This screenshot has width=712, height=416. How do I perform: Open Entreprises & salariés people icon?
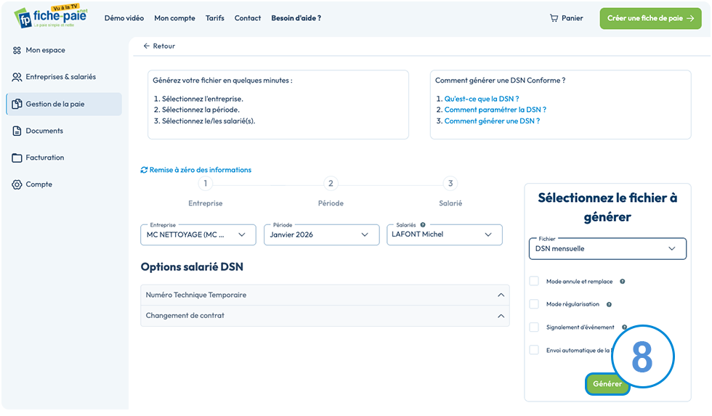click(17, 77)
